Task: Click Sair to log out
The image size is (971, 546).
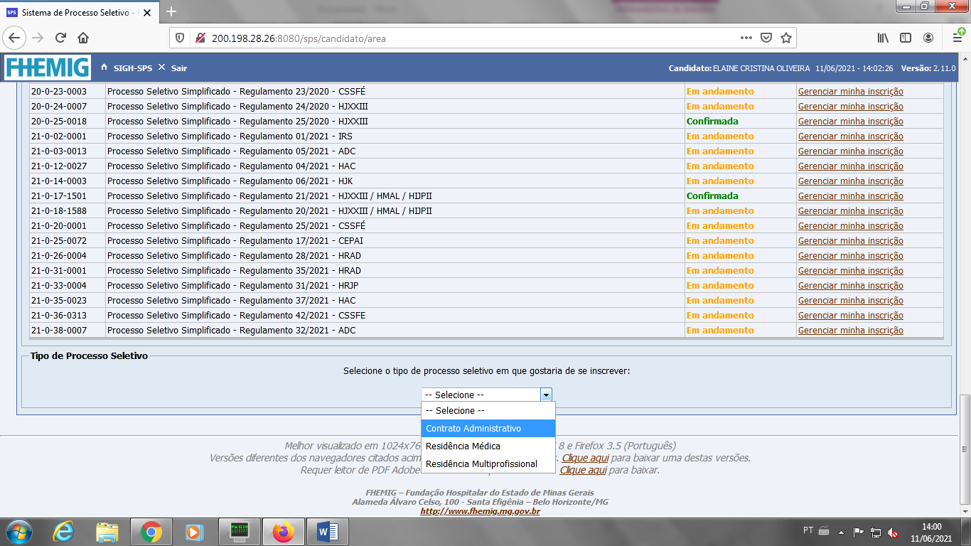Action: 179,68
